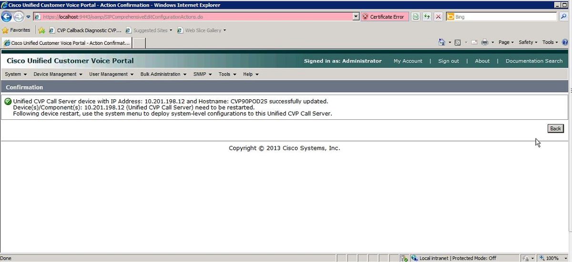The image size is (572, 262).
Task: Click the Back button
Action: click(555, 128)
